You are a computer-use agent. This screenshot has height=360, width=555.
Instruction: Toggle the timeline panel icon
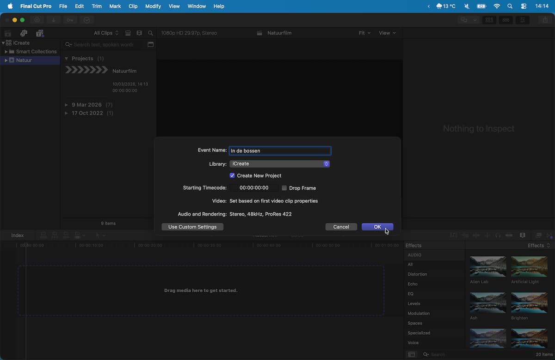pos(506,20)
